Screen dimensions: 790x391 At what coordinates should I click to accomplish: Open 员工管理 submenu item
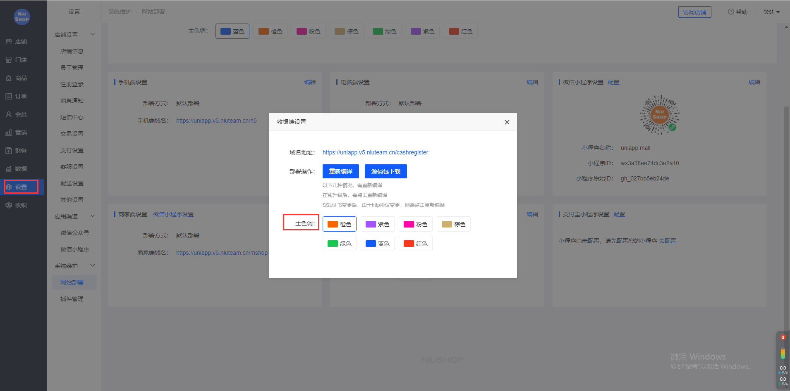[72, 68]
